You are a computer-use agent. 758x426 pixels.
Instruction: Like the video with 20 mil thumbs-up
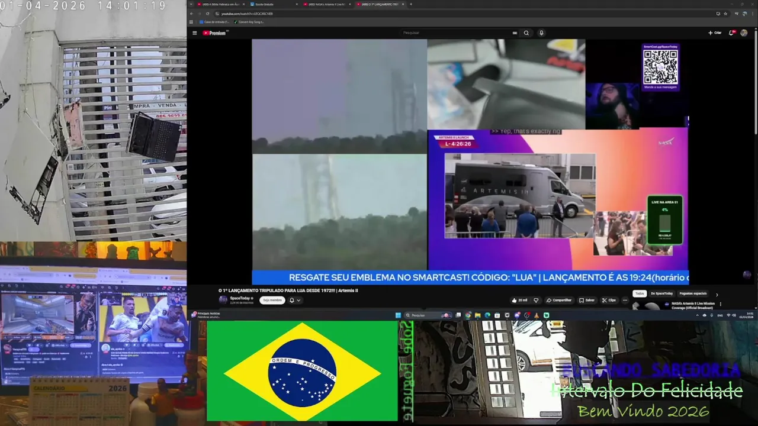520,300
